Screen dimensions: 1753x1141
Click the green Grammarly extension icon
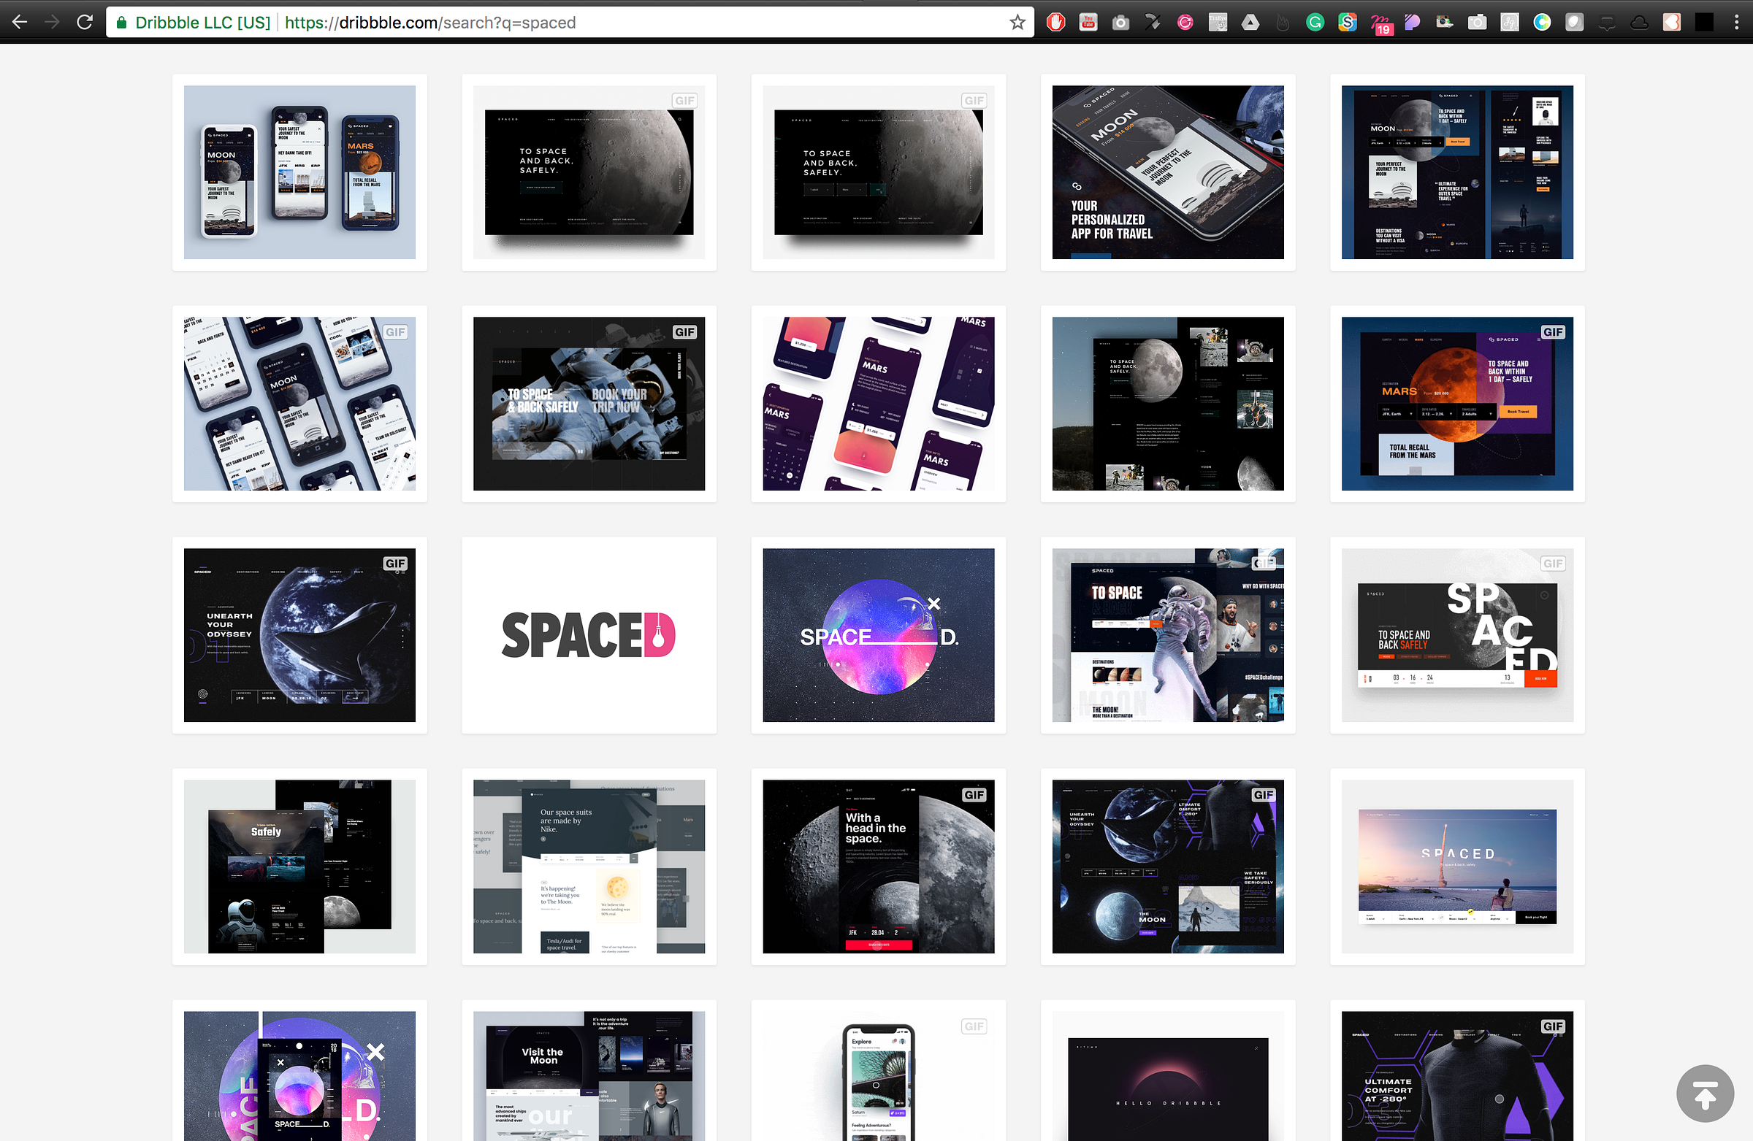[x=1315, y=22]
